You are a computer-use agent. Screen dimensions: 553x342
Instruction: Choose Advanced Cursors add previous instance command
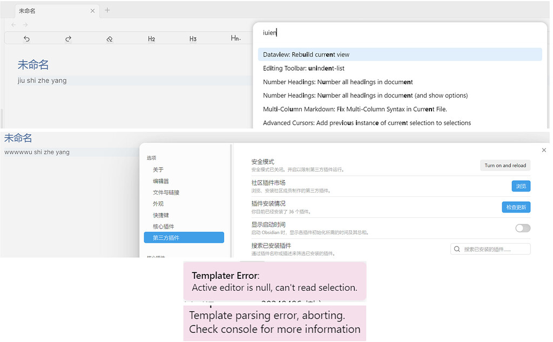click(400, 123)
